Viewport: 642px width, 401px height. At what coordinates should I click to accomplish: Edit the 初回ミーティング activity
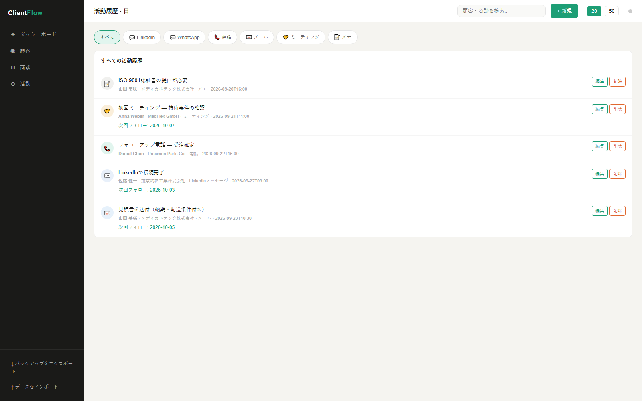tap(600, 109)
